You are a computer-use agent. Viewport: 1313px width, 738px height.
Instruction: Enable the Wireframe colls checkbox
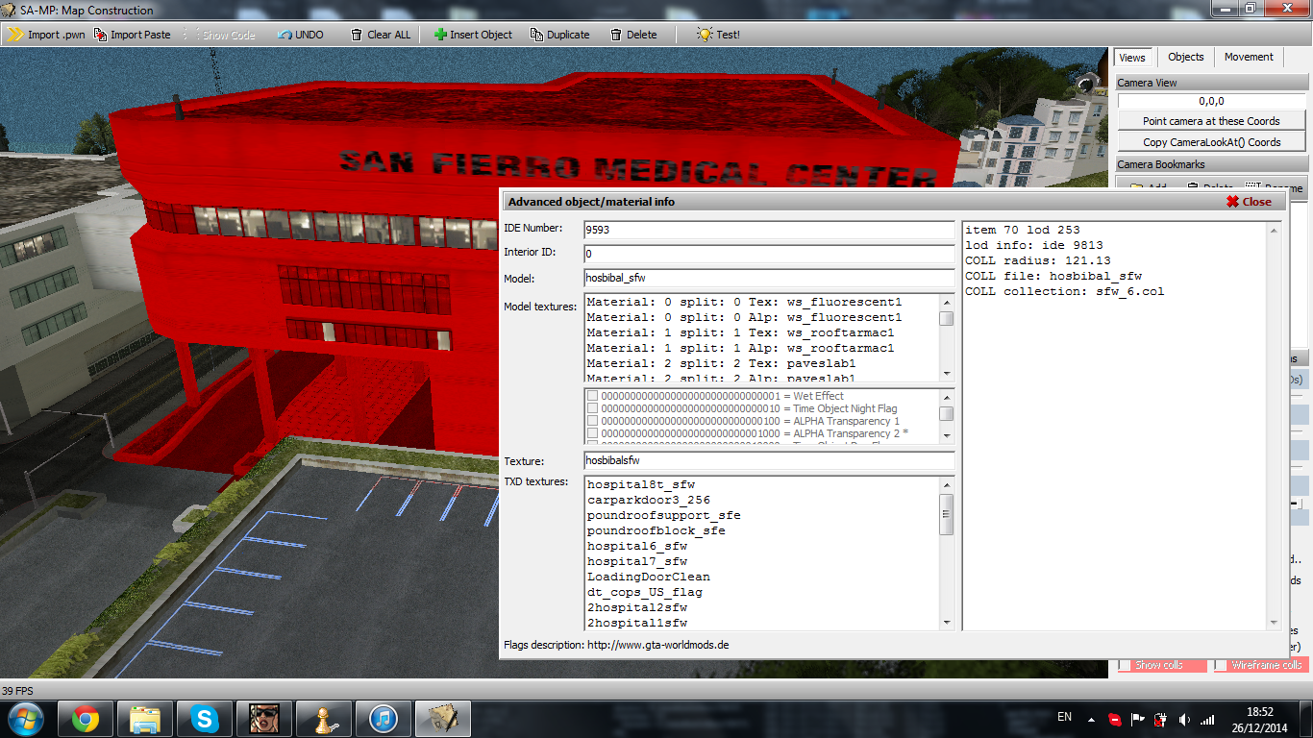[1221, 665]
